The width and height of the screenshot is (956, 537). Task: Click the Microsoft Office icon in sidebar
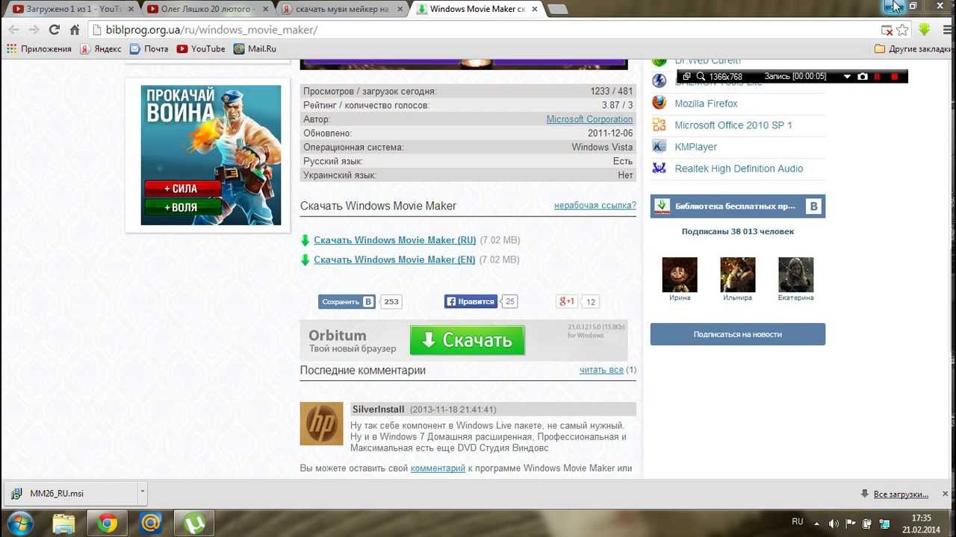[x=659, y=125]
